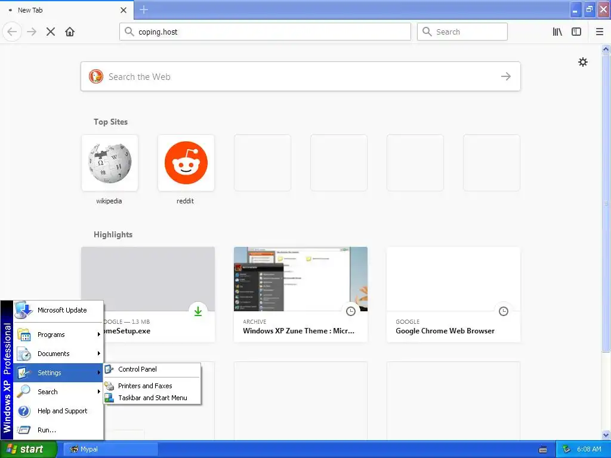Viewport: 611px width, 458px height.
Task: Close the New Tab tab
Action: (124, 10)
